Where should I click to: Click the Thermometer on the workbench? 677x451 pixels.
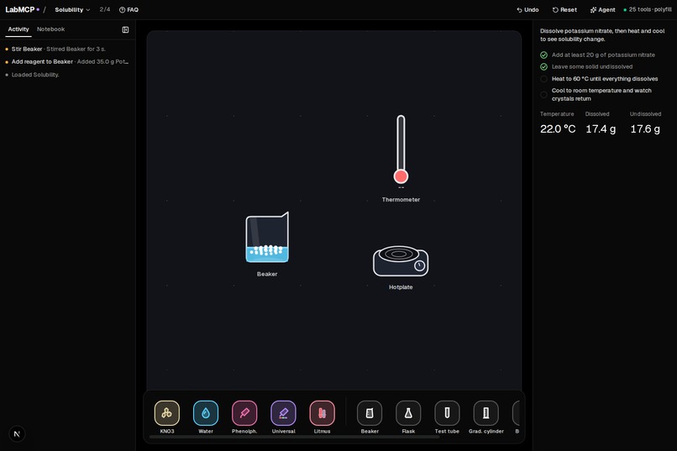pos(401,149)
